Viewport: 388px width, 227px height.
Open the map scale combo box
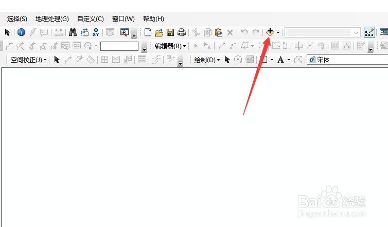pyautogui.click(x=323, y=32)
